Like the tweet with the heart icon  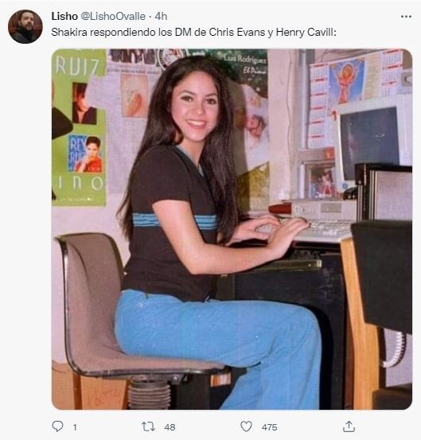tap(246, 426)
